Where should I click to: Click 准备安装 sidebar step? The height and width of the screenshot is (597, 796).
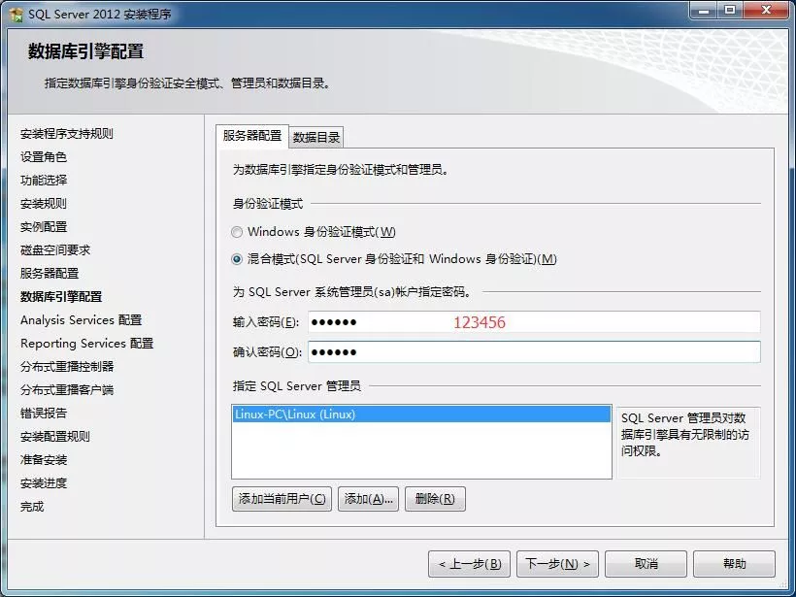44,460
